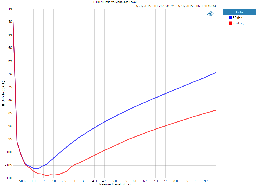The image size is (257, 187).
Task: Click the 9.5 x-axis tick label
Action: [x=206, y=181]
